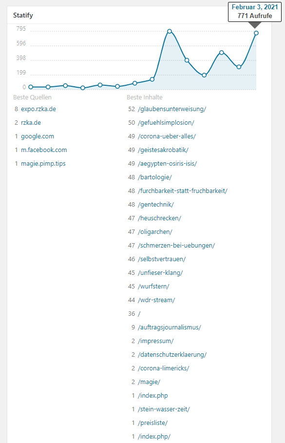Open /auftragsjournalismus/ page link
Image resolution: width=285 pixels, height=443 pixels.
coord(170,327)
